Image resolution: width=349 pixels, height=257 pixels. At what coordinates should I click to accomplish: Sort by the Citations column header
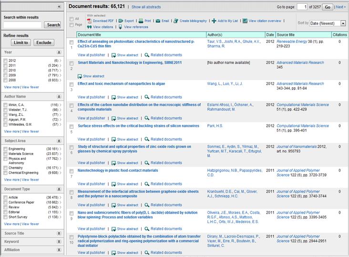point(339,35)
